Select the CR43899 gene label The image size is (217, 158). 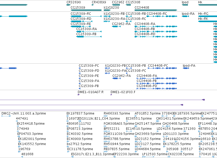point(99,2)
